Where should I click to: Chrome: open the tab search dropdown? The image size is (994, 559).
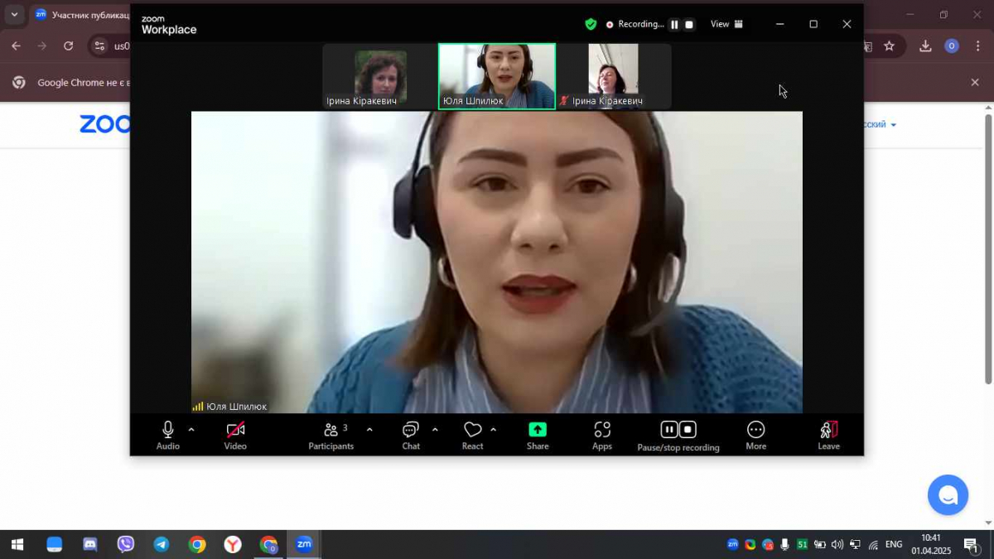[14, 14]
